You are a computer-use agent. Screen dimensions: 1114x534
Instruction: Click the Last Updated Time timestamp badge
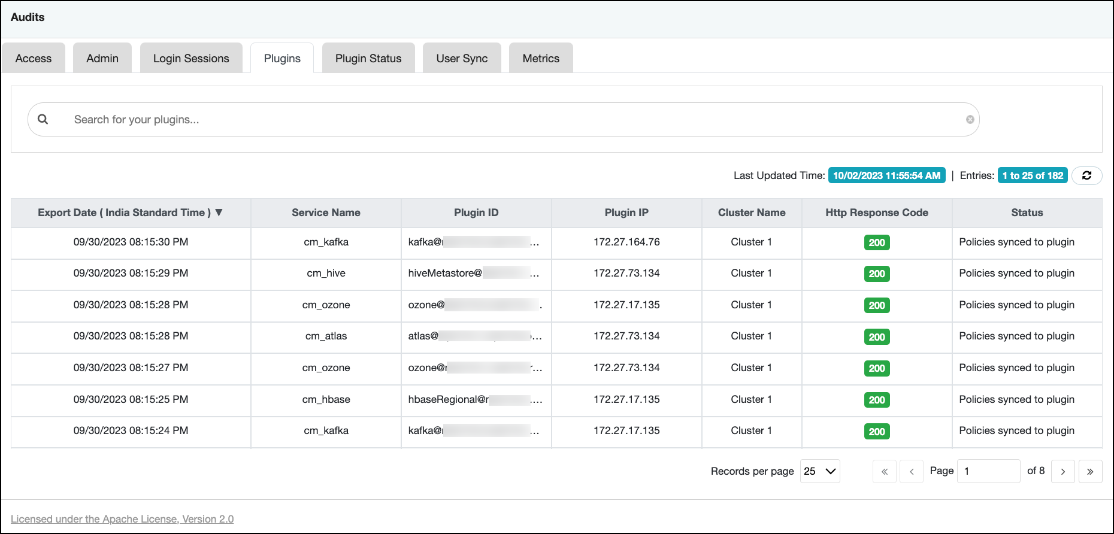[x=886, y=175]
